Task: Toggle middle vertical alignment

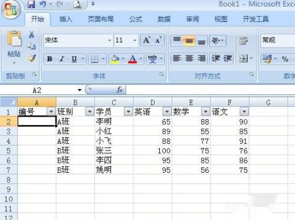Action: [x=189, y=41]
